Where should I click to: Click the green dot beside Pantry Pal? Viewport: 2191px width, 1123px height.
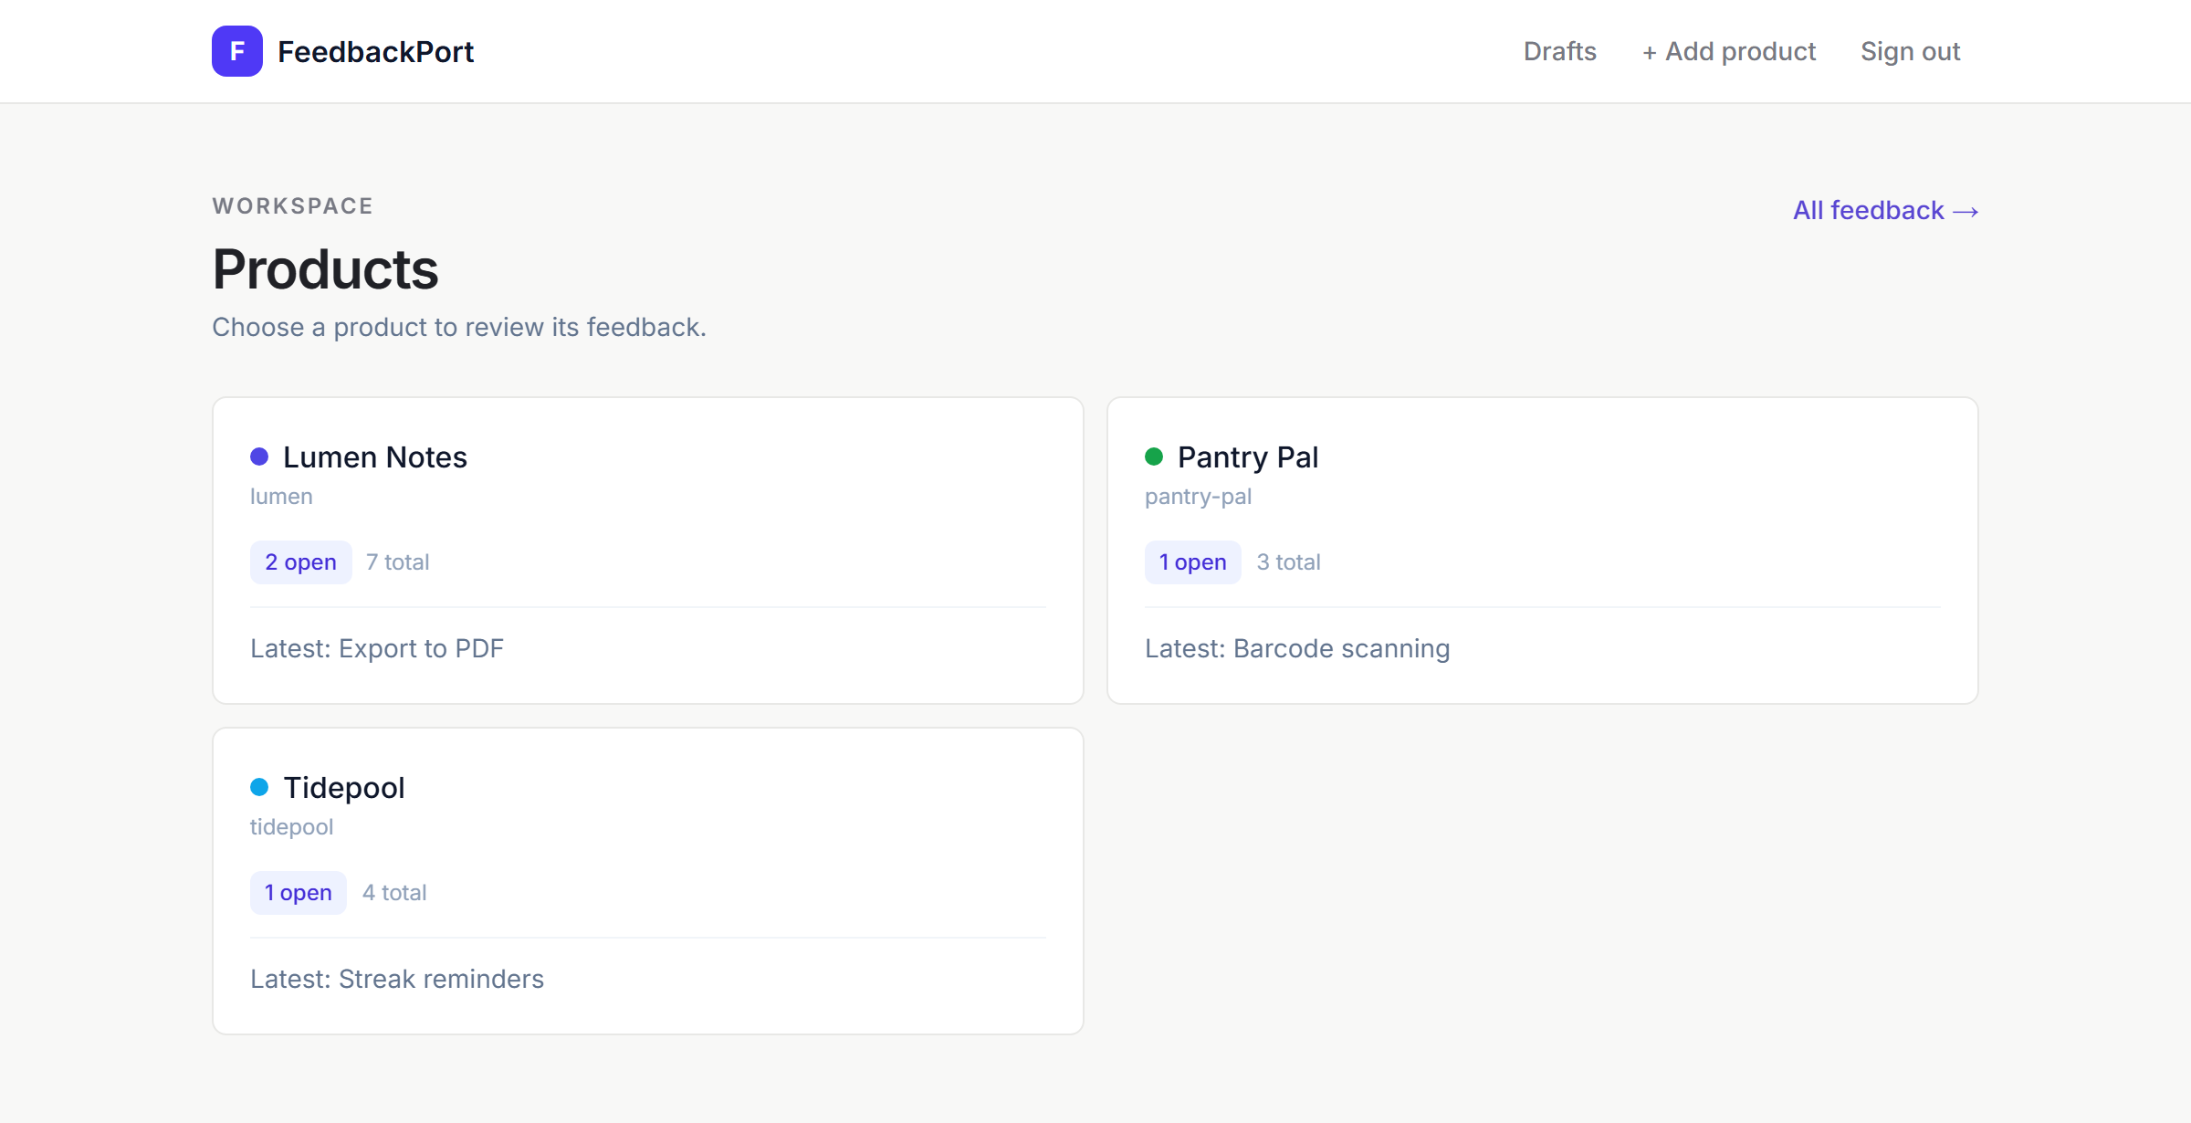tap(1154, 457)
